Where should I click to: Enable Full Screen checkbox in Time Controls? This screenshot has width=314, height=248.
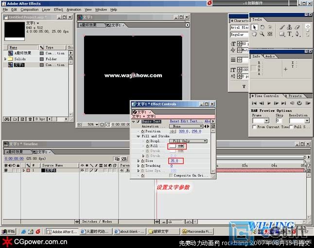tap(291, 127)
